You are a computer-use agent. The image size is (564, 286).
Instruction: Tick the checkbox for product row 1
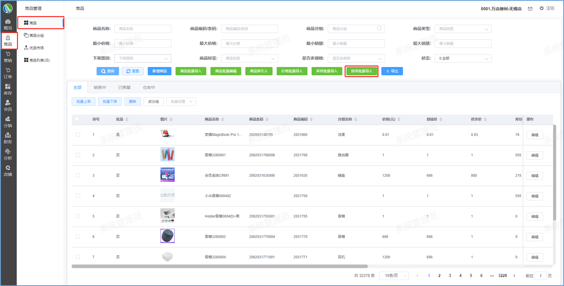click(x=78, y=135)
